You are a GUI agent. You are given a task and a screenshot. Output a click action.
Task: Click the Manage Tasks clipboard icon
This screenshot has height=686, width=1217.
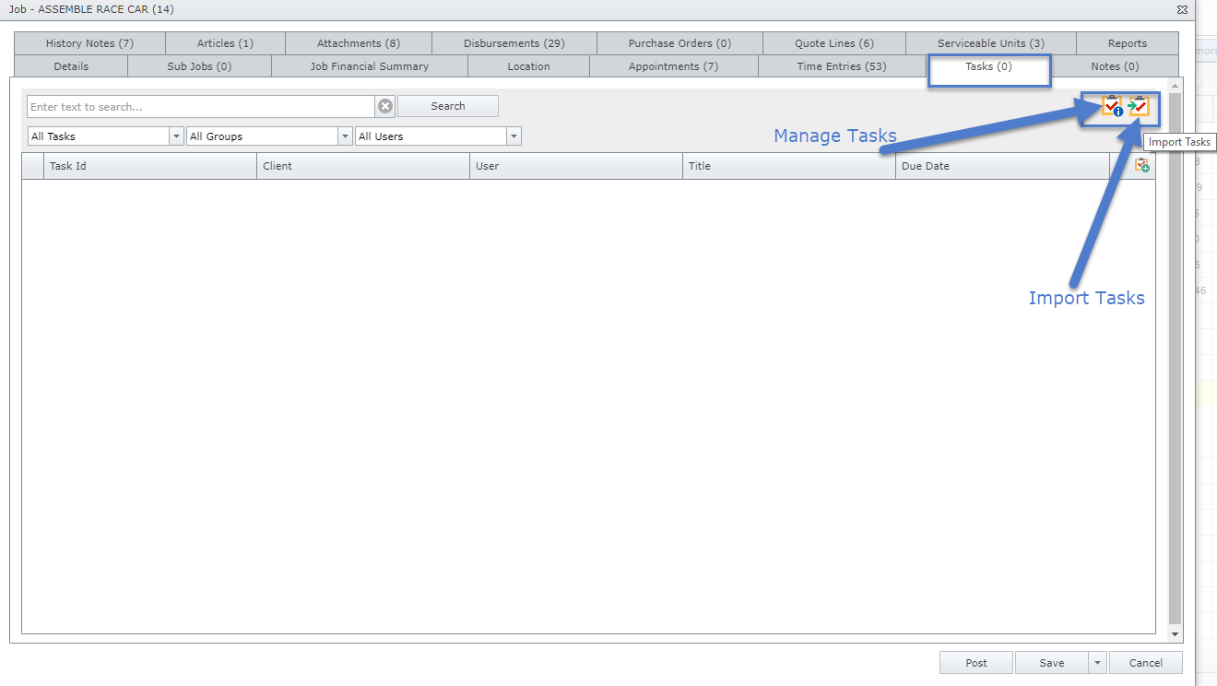[1113, 107]
